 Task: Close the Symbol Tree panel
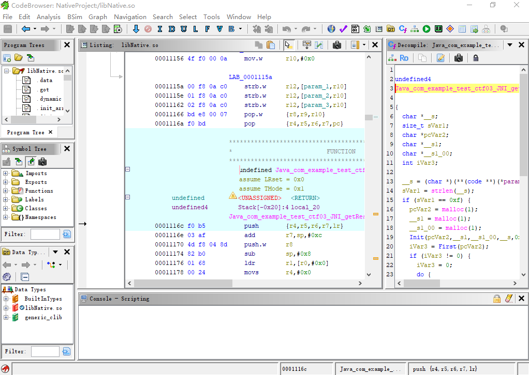pos(67,148)
